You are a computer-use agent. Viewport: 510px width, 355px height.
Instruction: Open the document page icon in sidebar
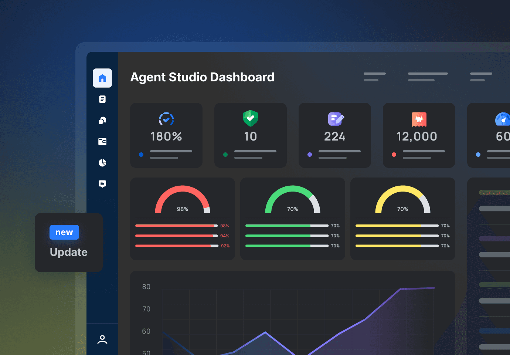[x=102, y=99]
